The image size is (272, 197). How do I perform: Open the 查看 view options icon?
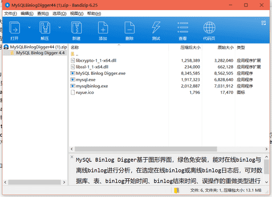coord(183,30)
